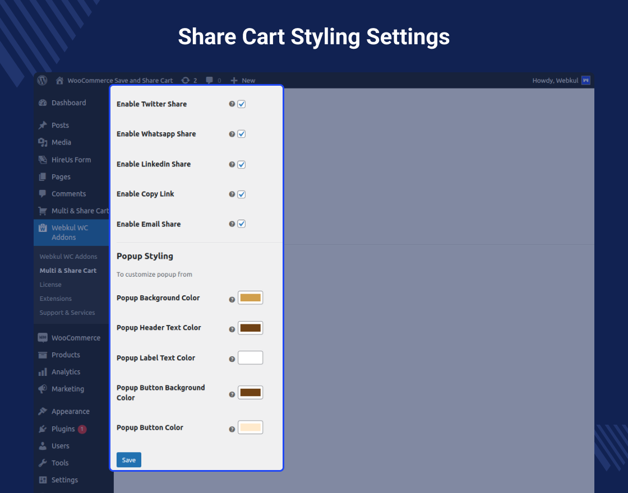Show help tooltip for Popup Background Color
This screenshot has width=628, height=493.
232,300
